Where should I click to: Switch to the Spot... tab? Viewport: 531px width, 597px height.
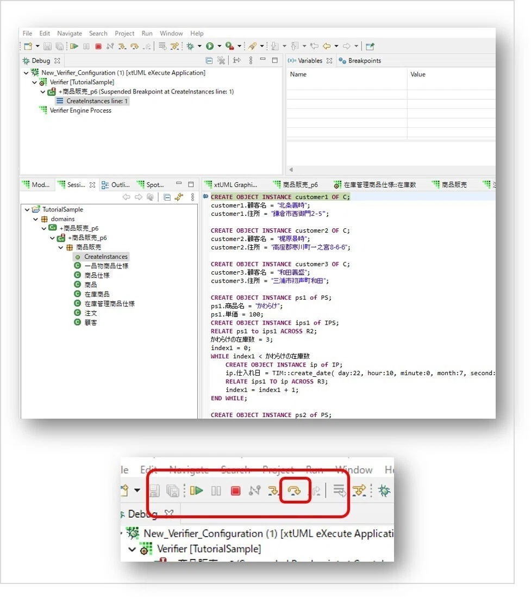tap(151, 185)
